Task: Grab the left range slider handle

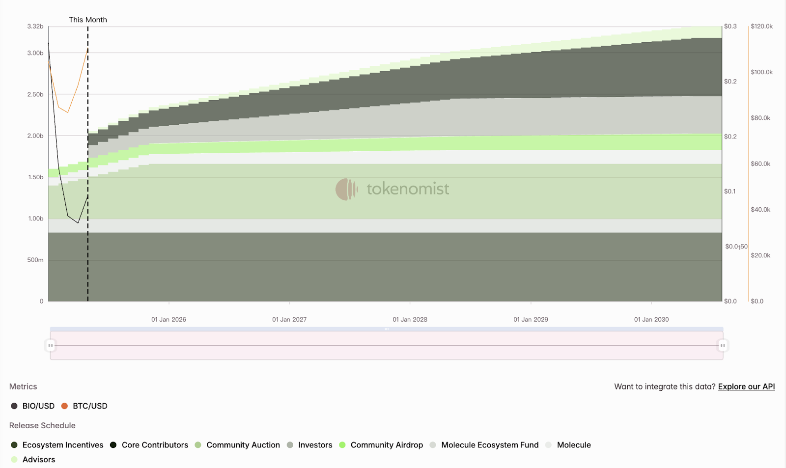Action: pos(50,345)
